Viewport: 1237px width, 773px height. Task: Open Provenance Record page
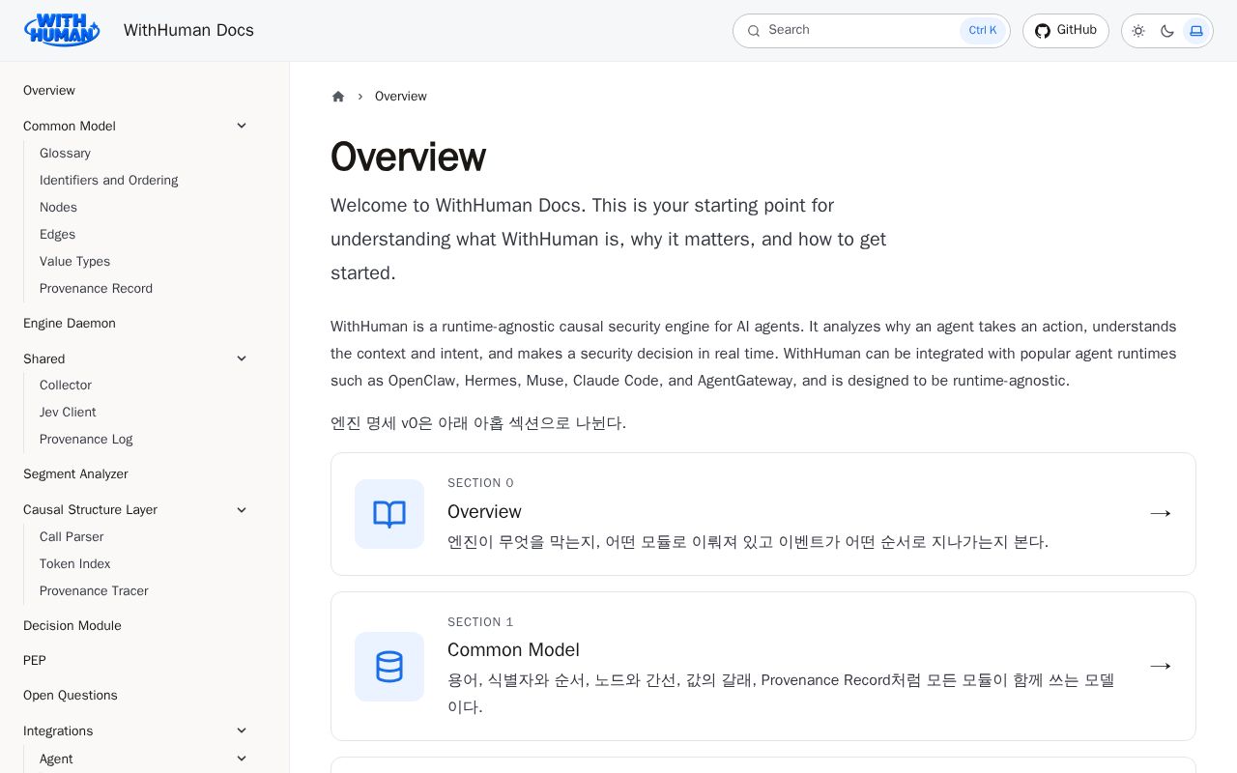[x=96, y=289]
